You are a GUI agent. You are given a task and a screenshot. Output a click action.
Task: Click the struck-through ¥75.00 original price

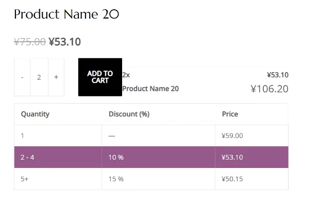point(30,42)
